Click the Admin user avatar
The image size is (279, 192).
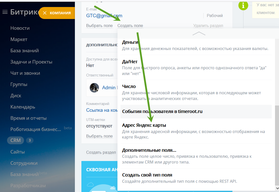[x=94, y=87]
